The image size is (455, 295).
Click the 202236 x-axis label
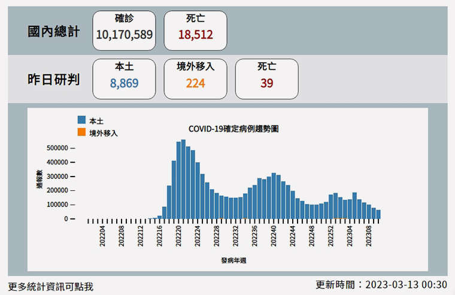(x=255, y=236)
